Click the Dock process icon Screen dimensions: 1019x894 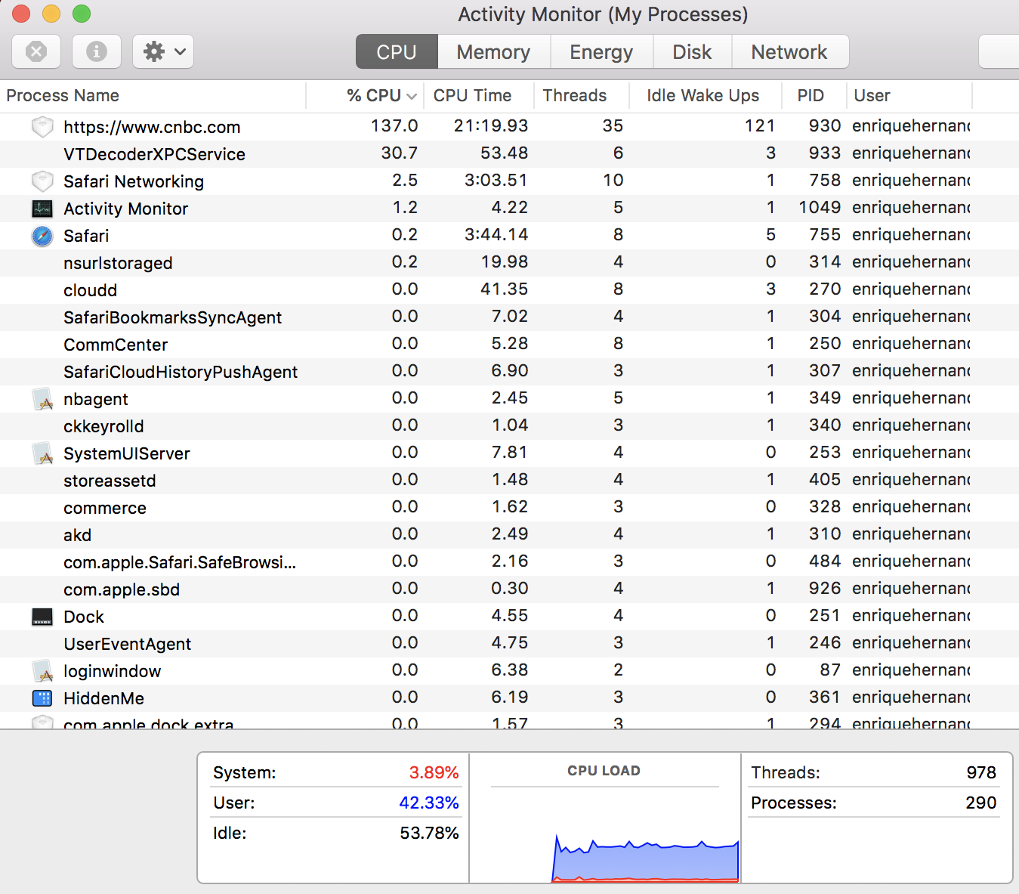click(x=42, y=617)
